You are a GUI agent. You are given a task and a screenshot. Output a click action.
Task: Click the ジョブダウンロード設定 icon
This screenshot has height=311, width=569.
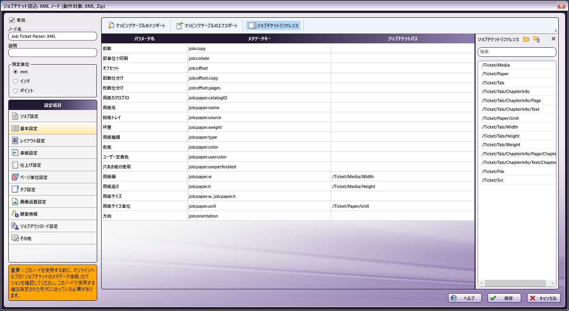point(15,226)
